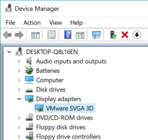Image resolution: width=148 pixels, height=140 pixels.
Task: Click Scan for hardware changes icon
Action: point(96,35)
